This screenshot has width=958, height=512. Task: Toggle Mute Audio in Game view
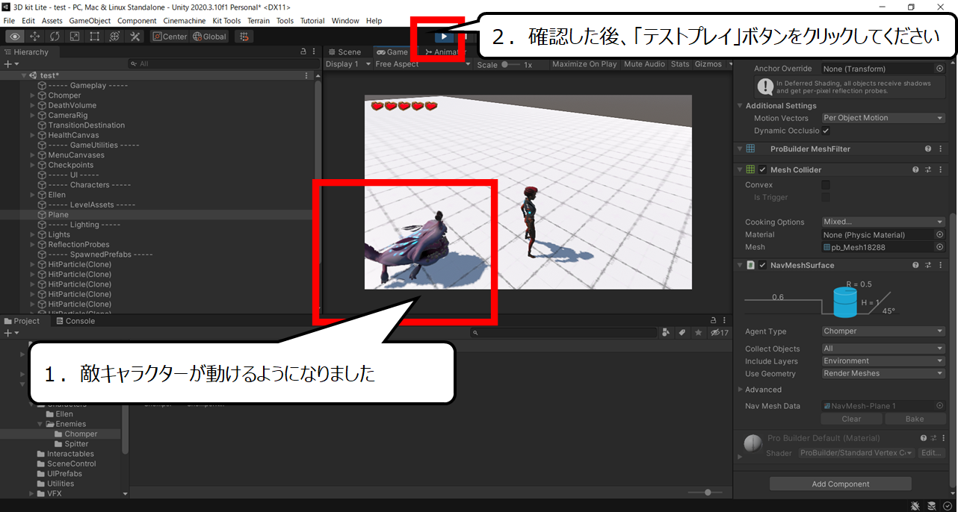pos(644,64)
